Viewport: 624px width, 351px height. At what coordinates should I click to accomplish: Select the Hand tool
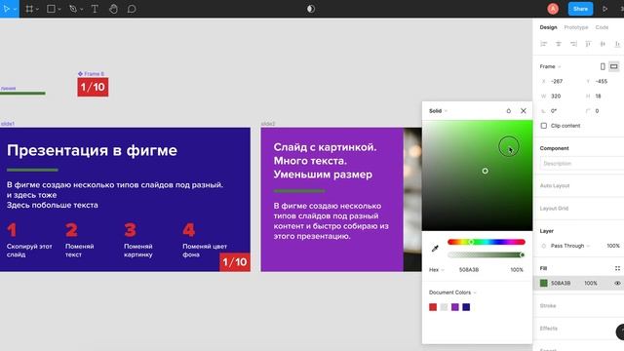point(113,9)
